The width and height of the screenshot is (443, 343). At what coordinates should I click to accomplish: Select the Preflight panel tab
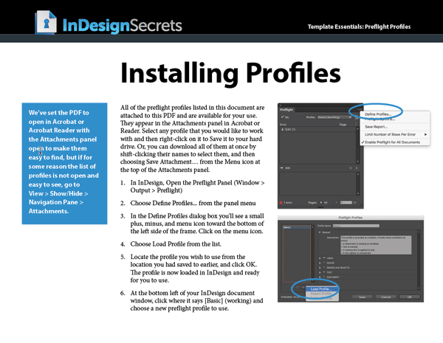[x=286, y=109]
